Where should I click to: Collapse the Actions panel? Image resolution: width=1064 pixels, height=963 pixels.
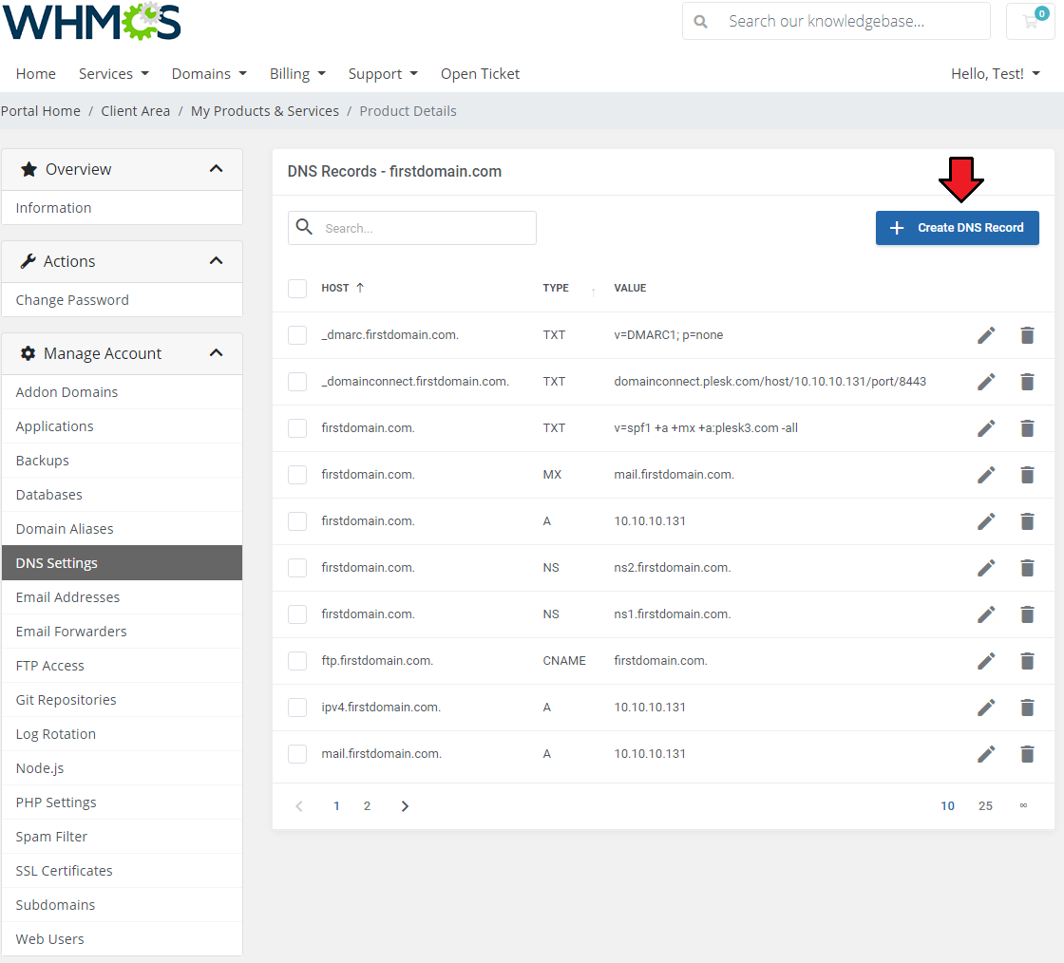[216, 261]
